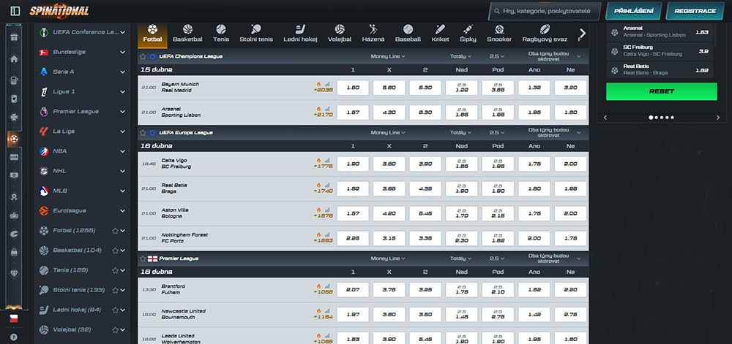The image size is (732, 344).
Task: Favorite the Premier League star in match list
Action: tap(143, 259)
